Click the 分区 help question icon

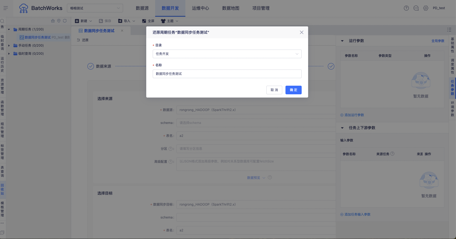(x=170, y=149)
